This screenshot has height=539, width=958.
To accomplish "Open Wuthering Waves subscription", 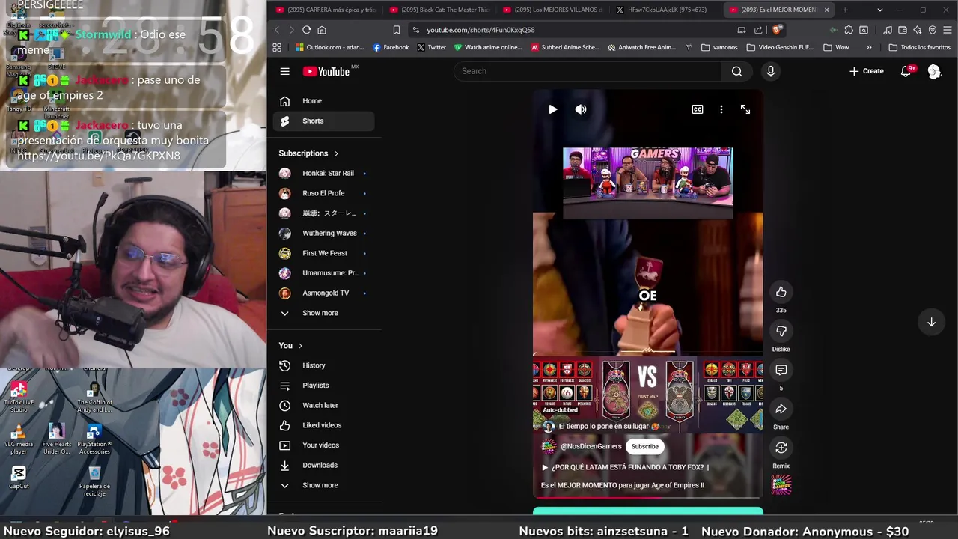I will click(323, 233).
